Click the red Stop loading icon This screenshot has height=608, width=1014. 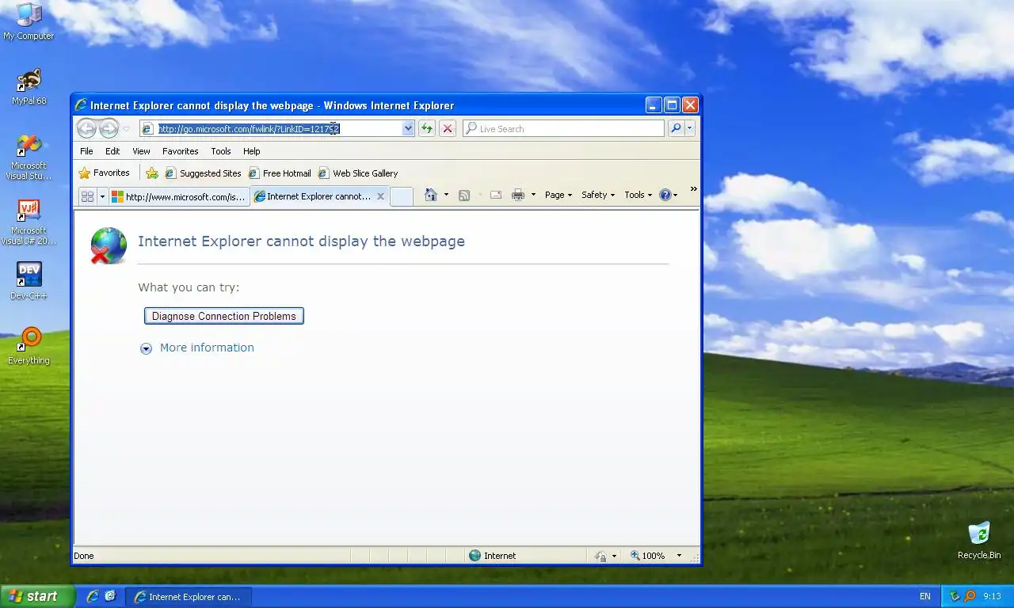click(448, 128)
